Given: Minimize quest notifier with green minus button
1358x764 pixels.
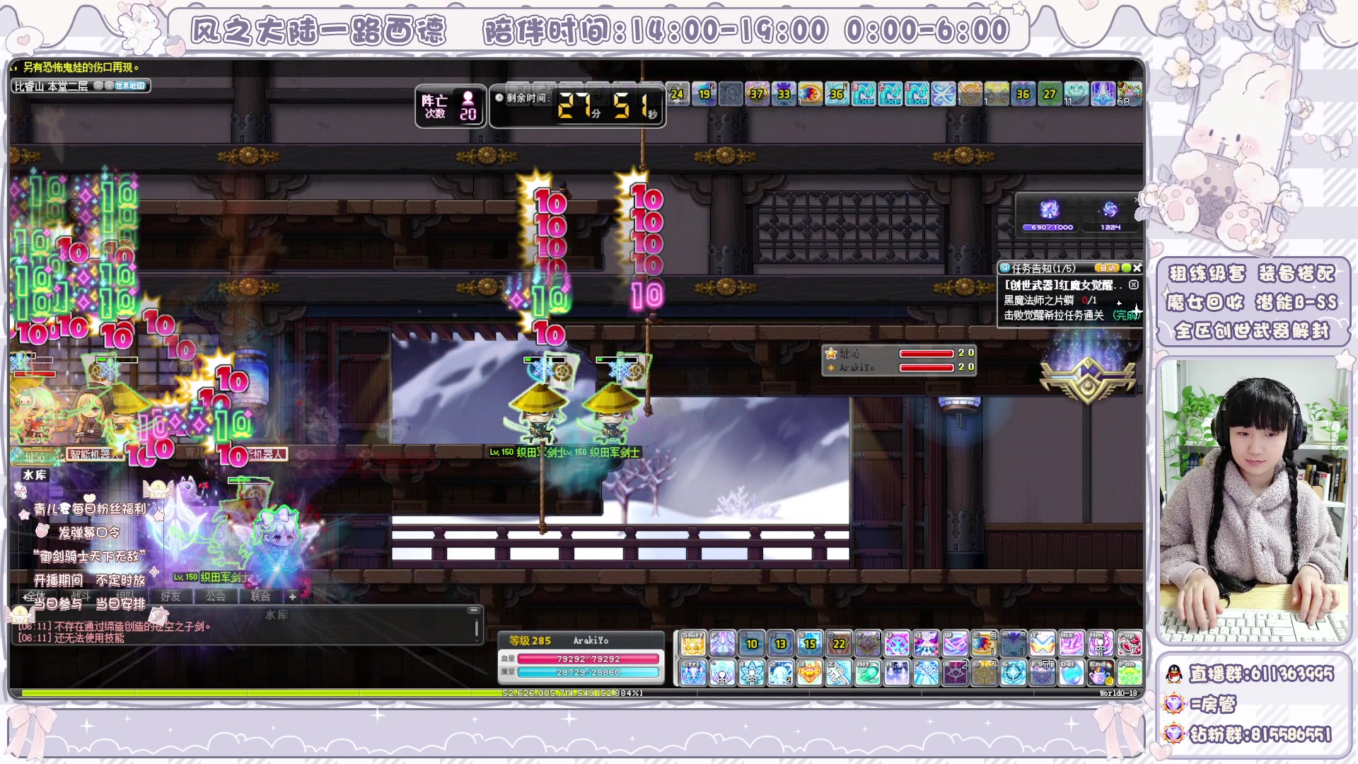Looking at the screenshot, I should pos(1126,268).
